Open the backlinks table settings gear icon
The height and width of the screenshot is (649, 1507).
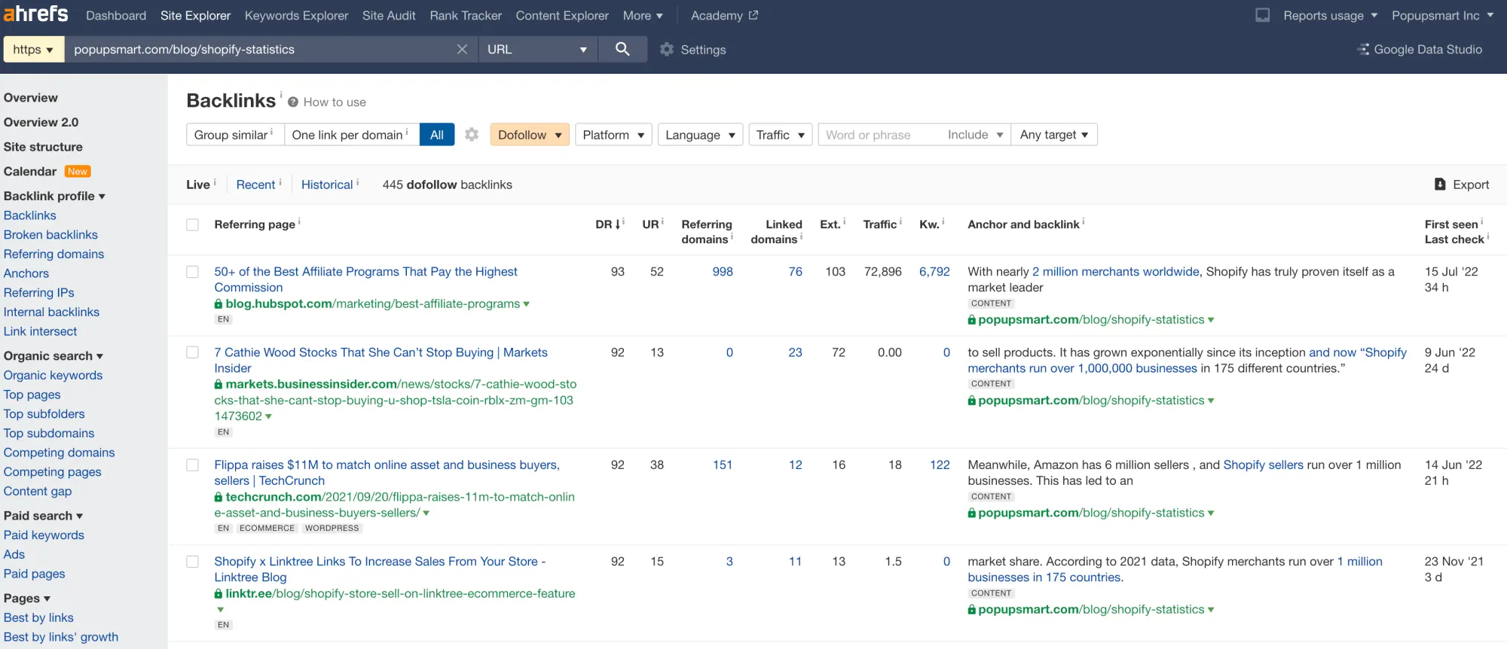point(472,134)
